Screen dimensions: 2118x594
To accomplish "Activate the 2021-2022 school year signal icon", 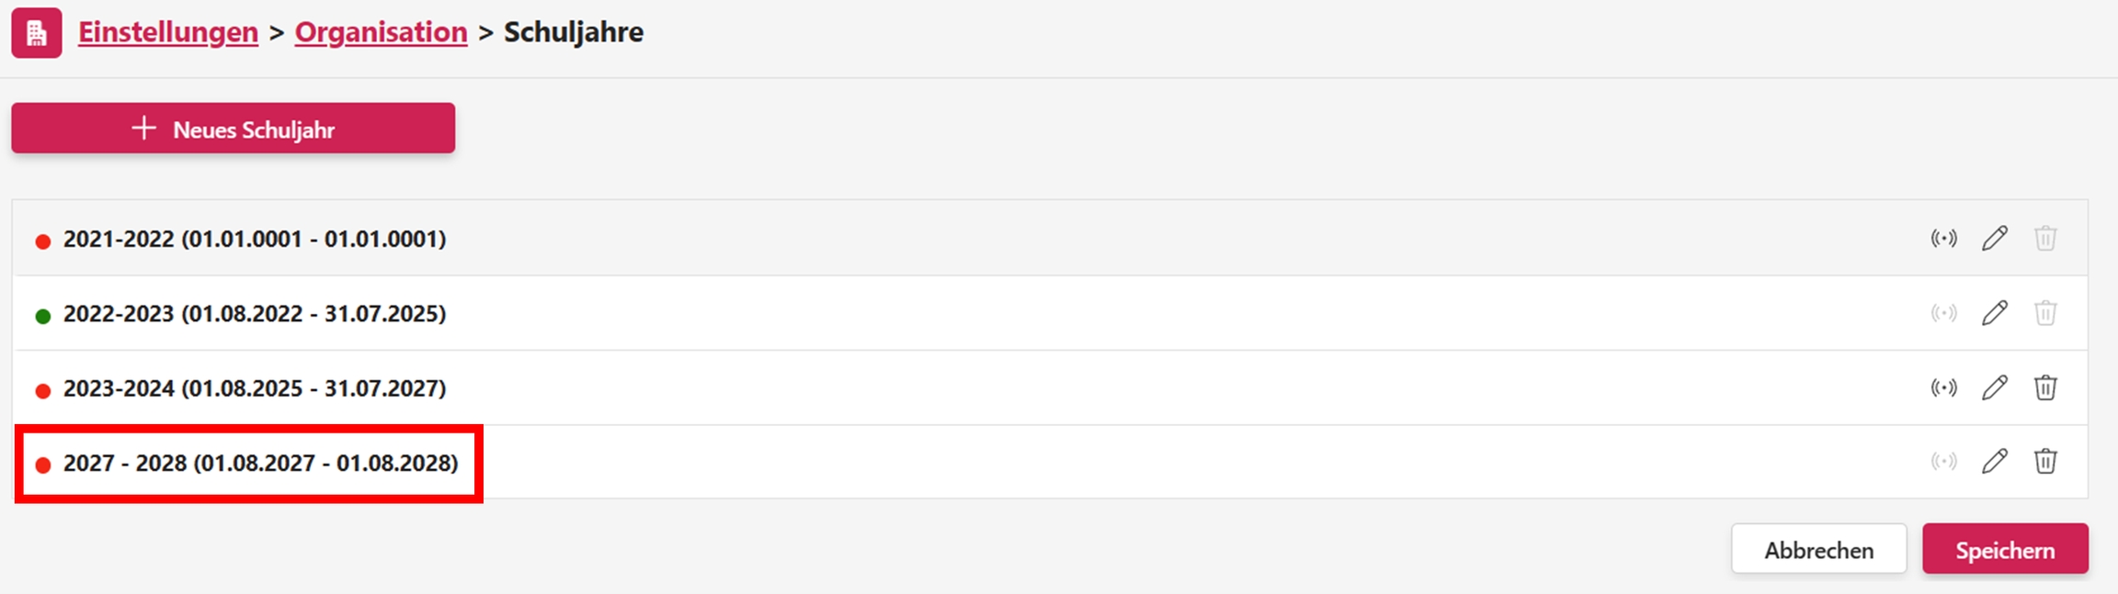I will click(1943, 239).
